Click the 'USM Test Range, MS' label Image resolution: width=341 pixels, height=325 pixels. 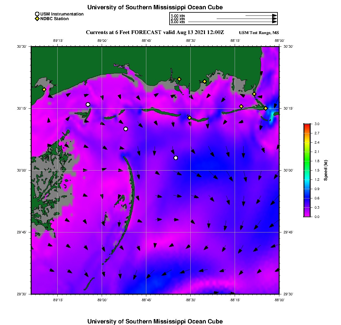pyautogui.click(x=259, y=33)
